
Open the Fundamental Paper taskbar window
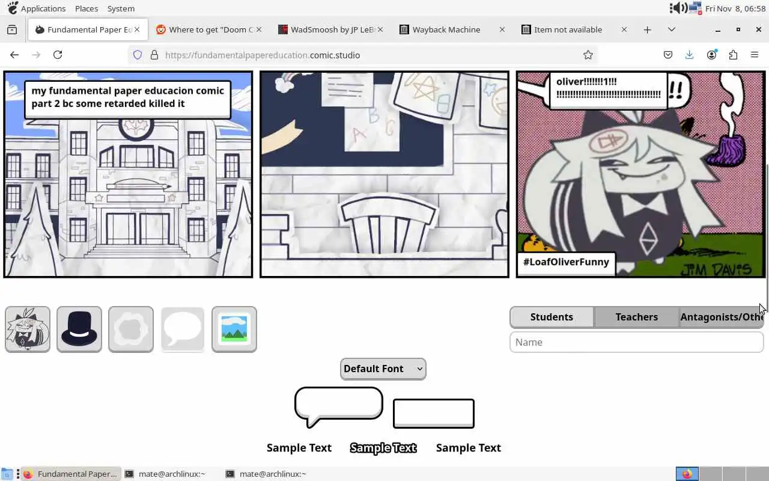pos(70,474)
